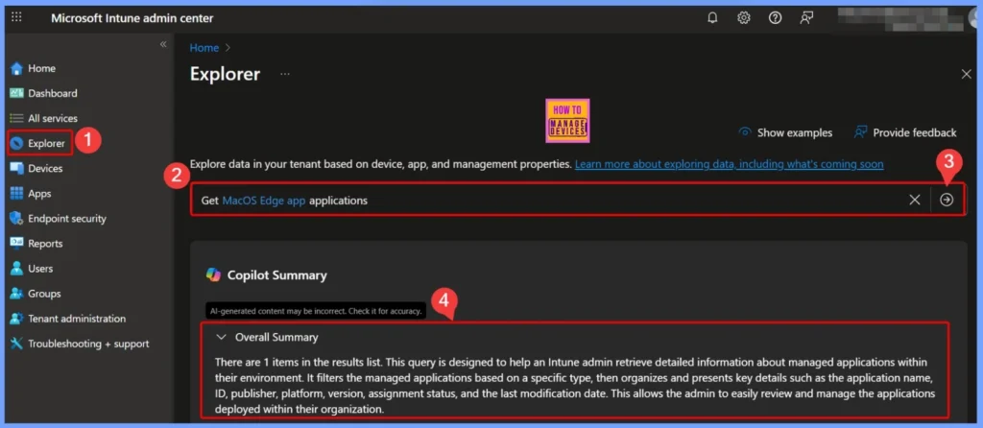Image resolution: width=983 pixels, height=428 pixels.
Task: Open the Explorer title ellipsis menu
Action: (285, 75)
